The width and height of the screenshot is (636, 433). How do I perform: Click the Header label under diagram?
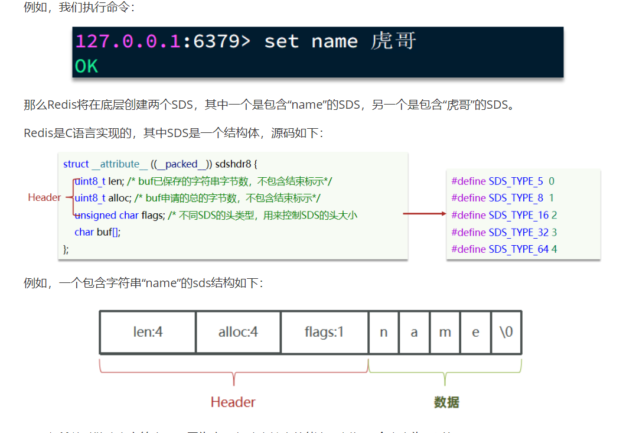[x=233, y=402]
